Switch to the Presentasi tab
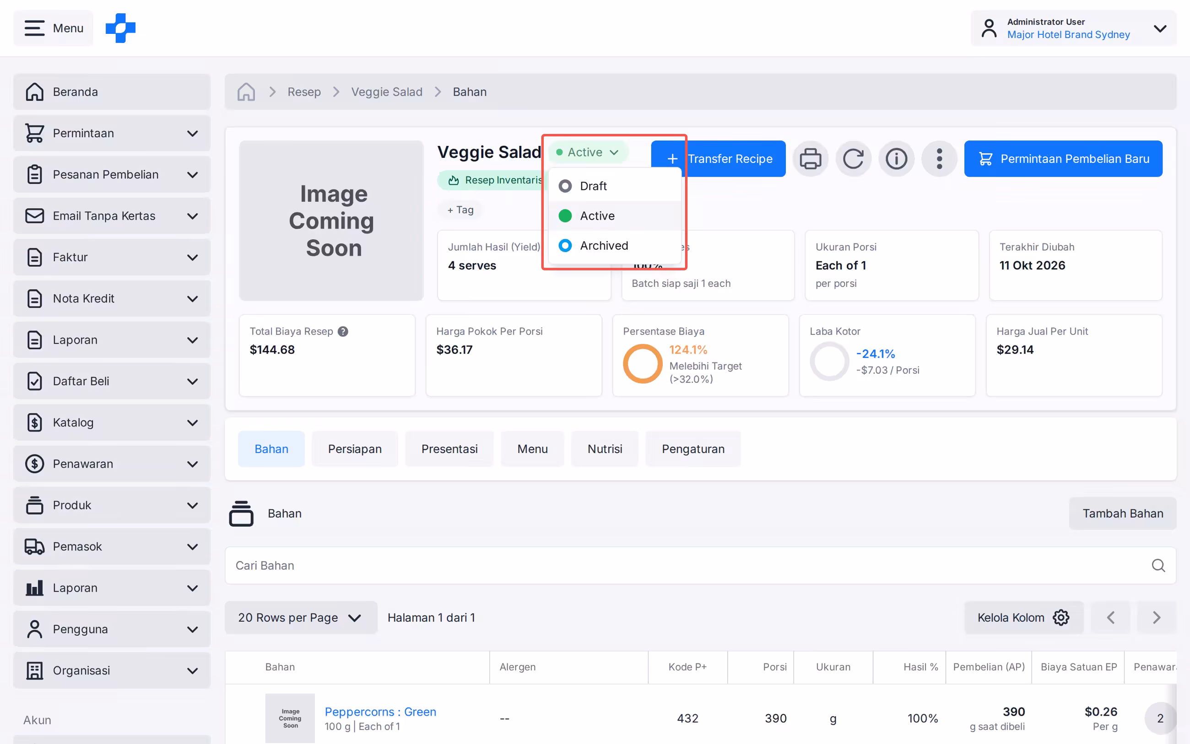 (x=449, y=449)
